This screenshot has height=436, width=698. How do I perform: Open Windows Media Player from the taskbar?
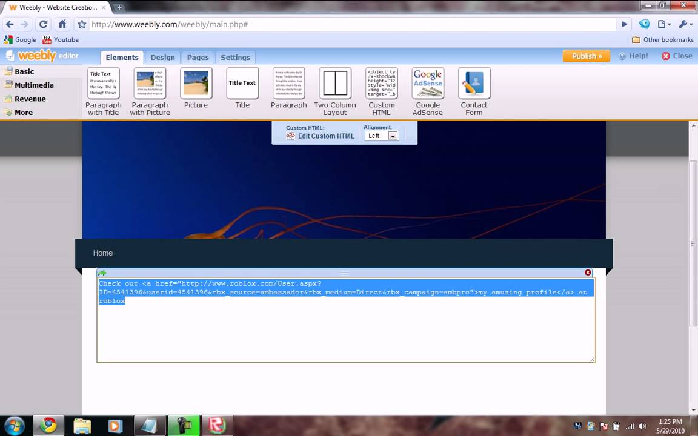[115, 426]
